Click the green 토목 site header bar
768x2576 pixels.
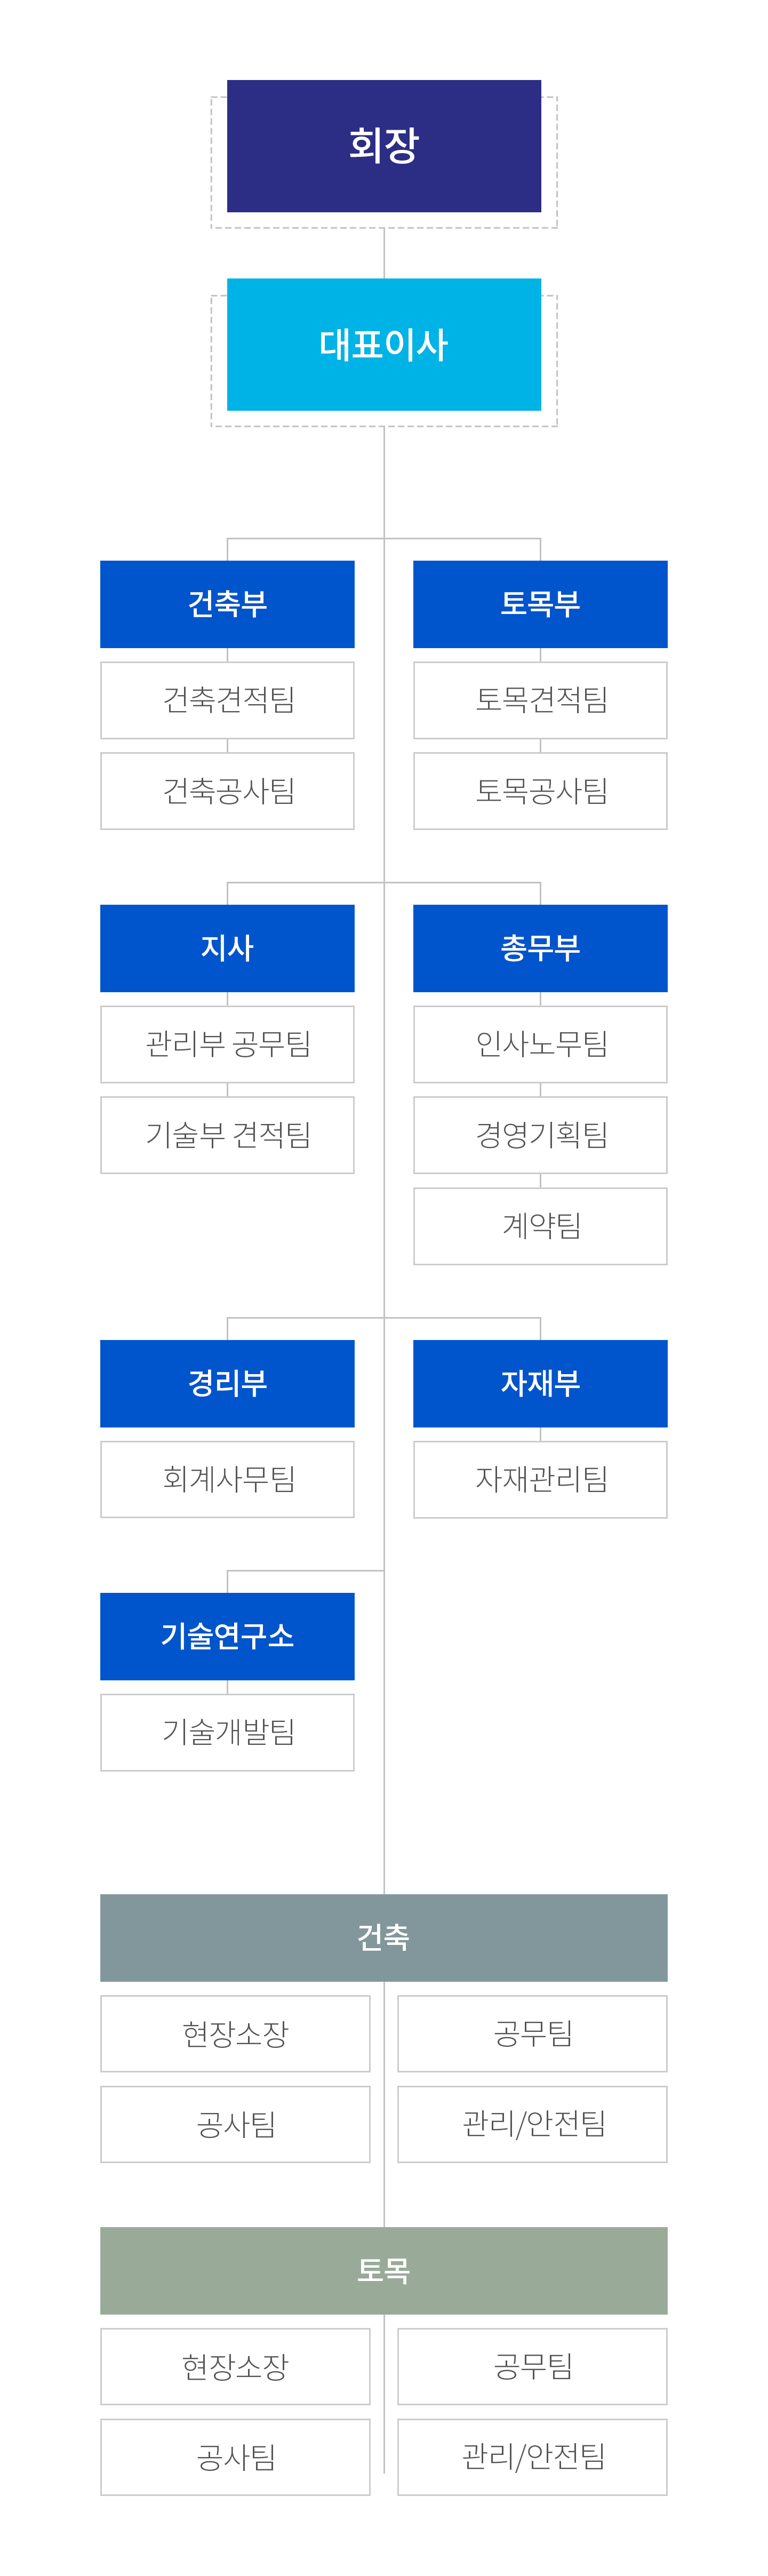pyautogui.click(x=384, y=2270)
